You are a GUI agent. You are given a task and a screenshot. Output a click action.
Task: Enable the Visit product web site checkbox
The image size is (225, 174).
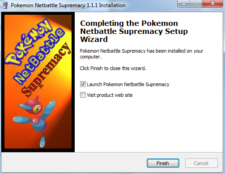tap(83, 95)
